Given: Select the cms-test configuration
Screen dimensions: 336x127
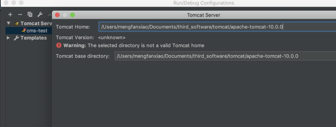Looking at the screenshot, I should tap(37, 30).
